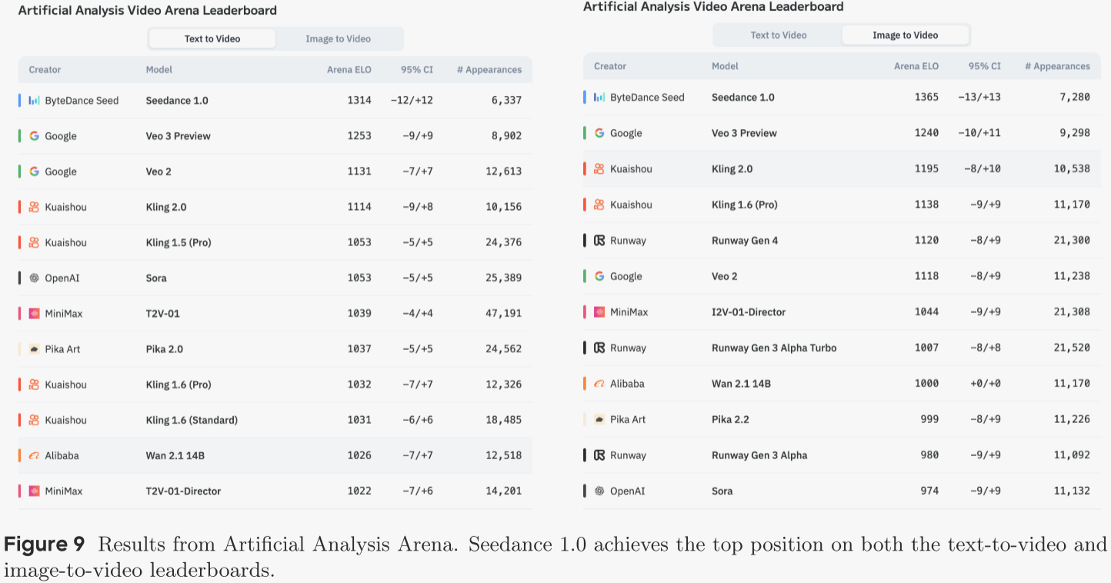Screen dimensions: 1111x583
Task: Click ELO value 1195
Action: (x=926, y=169)
